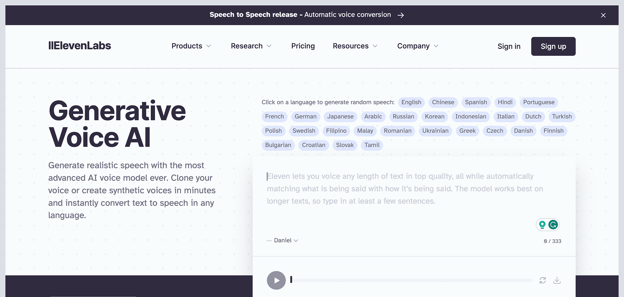Download the generated audio

[x=557, y=280]
